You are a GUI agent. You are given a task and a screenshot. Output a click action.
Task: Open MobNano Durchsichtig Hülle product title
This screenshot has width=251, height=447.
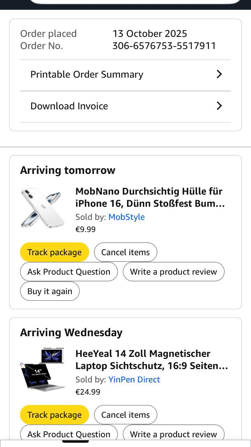(150, 197)
